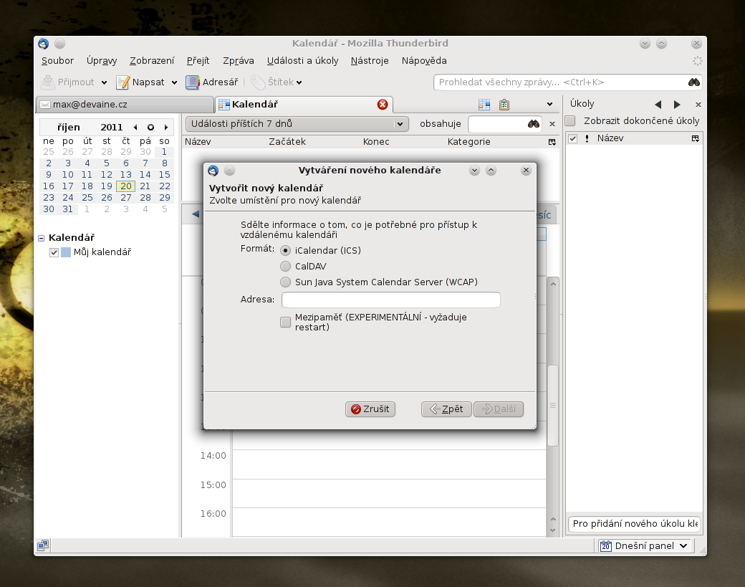Open the tab list dropdown arrow
745x587 pixels.
549,105
